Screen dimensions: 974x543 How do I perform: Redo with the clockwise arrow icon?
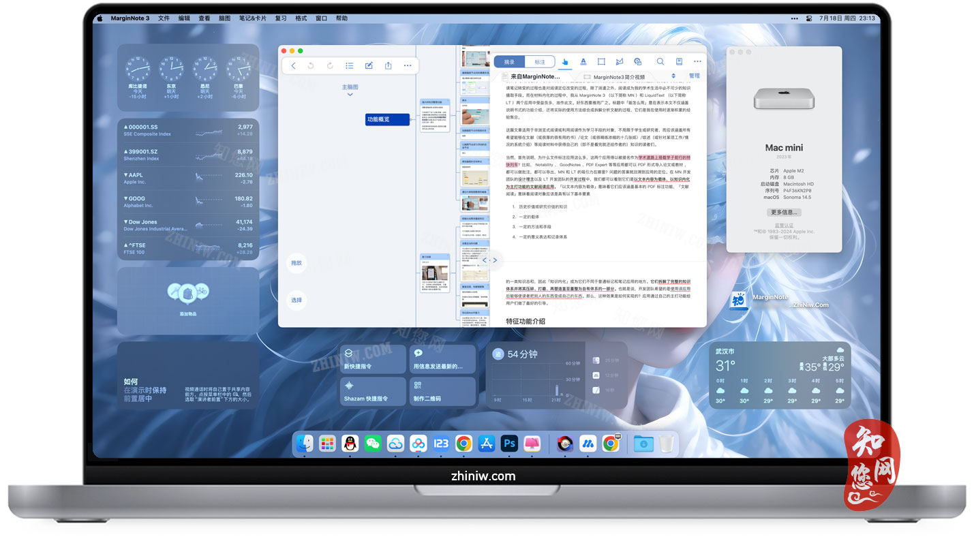coord(330,65)
